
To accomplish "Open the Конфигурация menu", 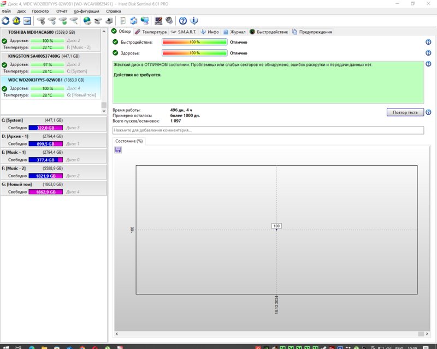I will [x=86, y=11].
